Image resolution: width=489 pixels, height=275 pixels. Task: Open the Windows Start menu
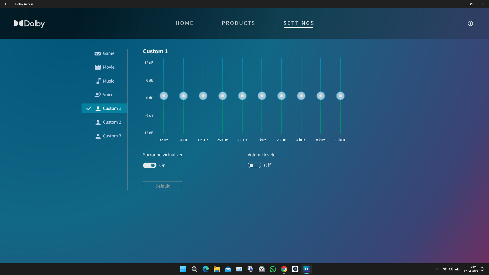click(x=183, y=269)
